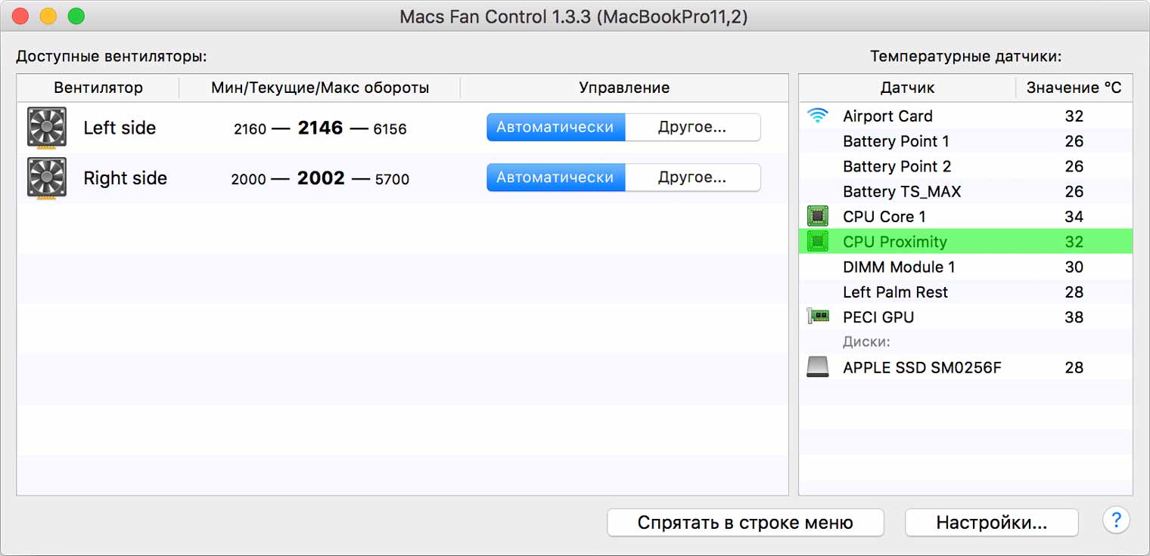This screenshot has height=556, width=1150.
Task: Click the Right side fan icon
Action: tap(47, 178)
